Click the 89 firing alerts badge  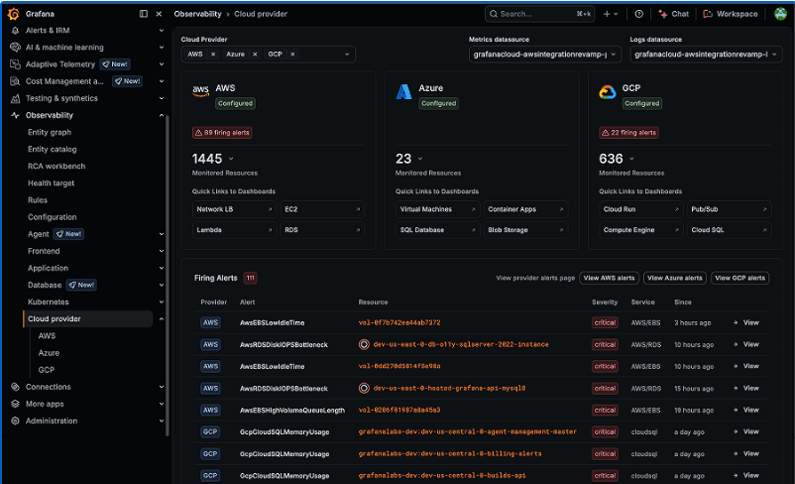[222, 133]
